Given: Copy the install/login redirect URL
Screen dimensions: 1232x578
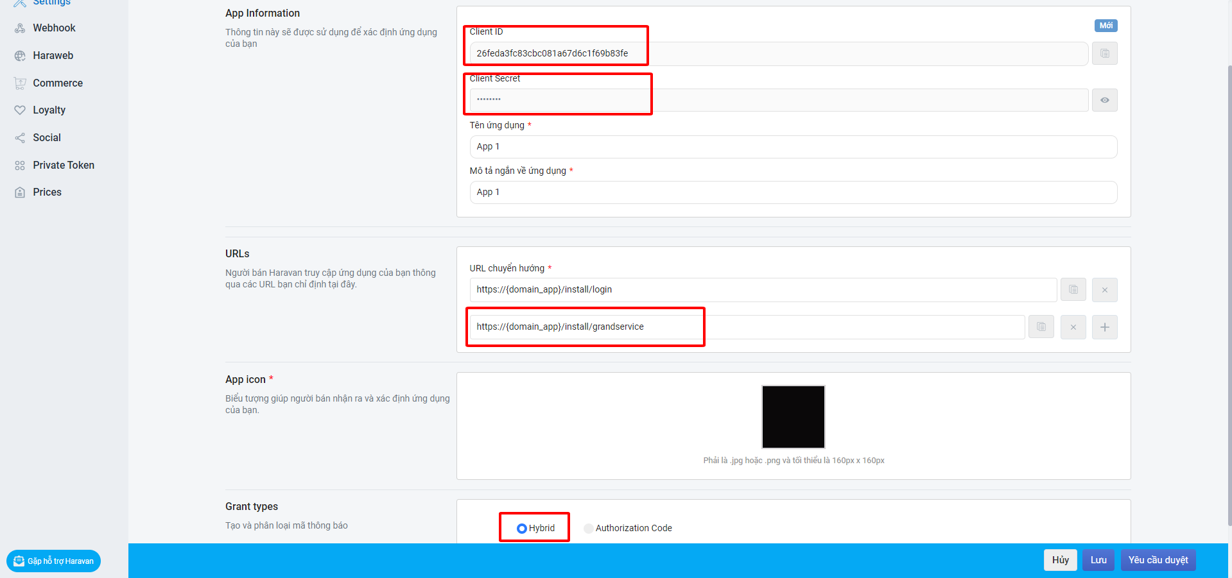Looking at the screenshot, I should (x=1073, y=290).
